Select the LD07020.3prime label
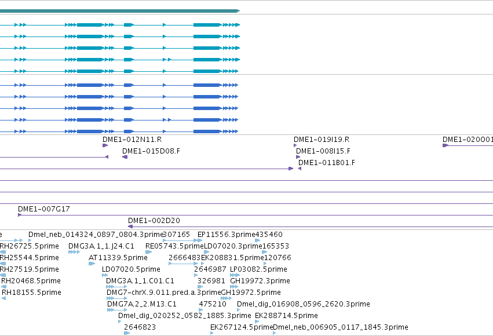Screen dimensions: 493x336 233,246
